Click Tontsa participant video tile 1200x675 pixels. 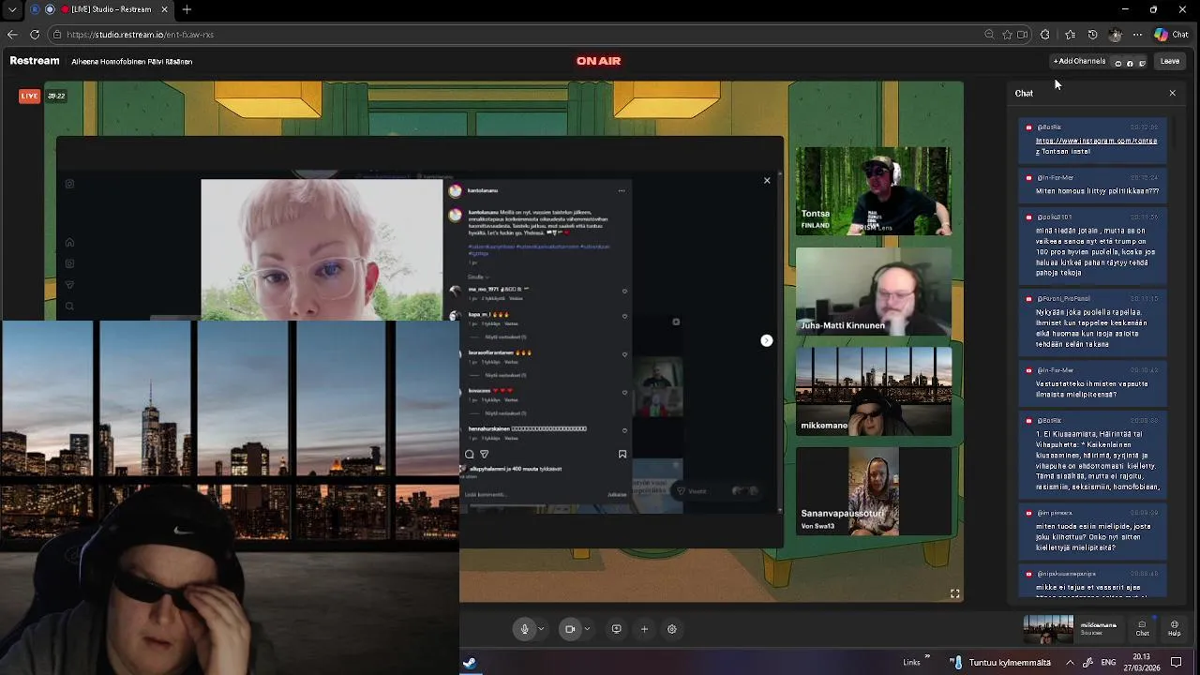pos(873,191)
